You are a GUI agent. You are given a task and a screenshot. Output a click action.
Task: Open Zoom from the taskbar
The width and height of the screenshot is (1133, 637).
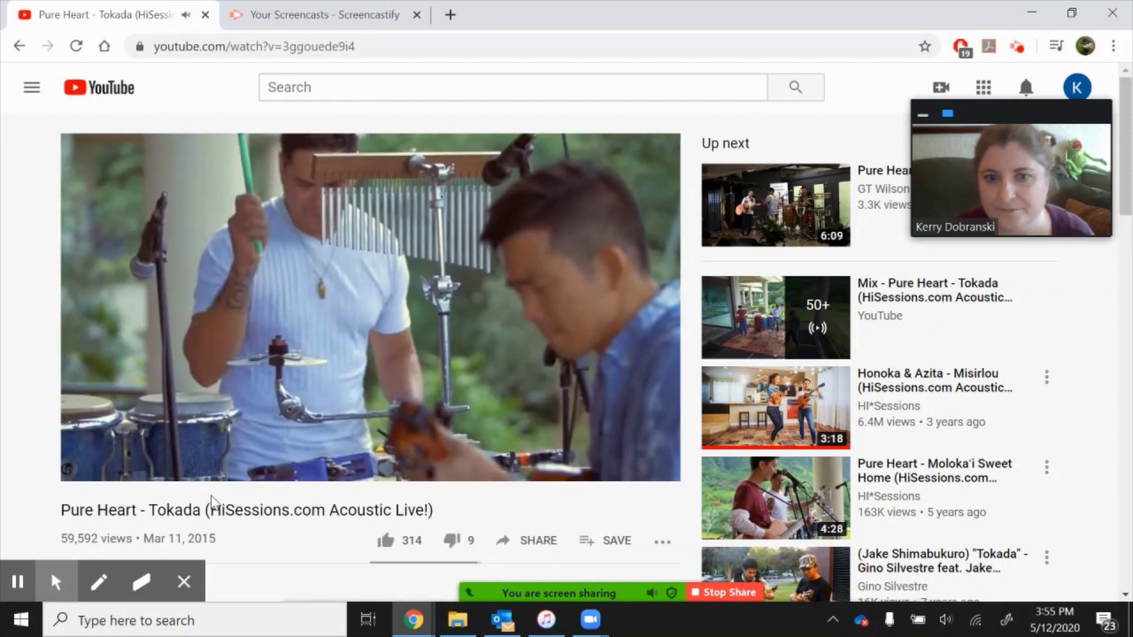pos(590,620)
